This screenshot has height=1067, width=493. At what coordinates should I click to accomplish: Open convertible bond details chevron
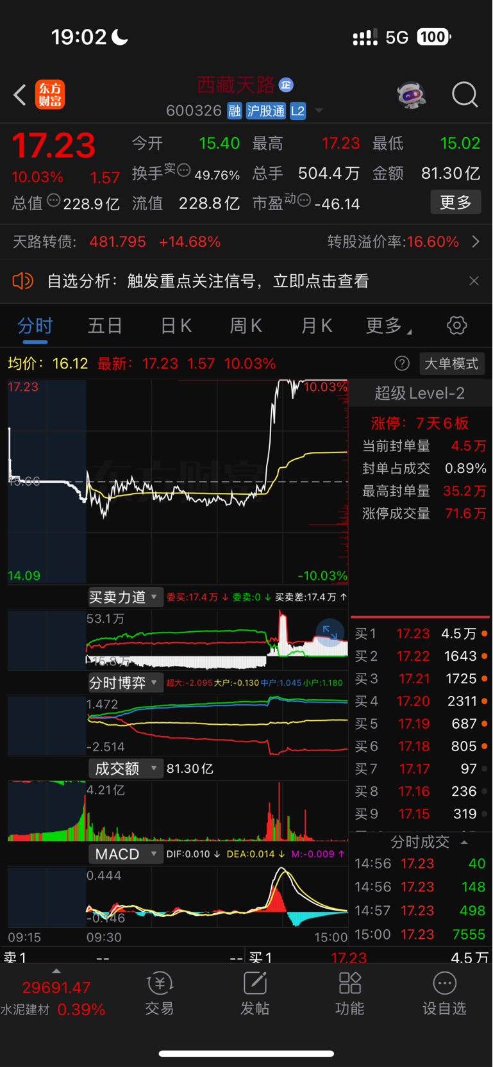[476, 242]
